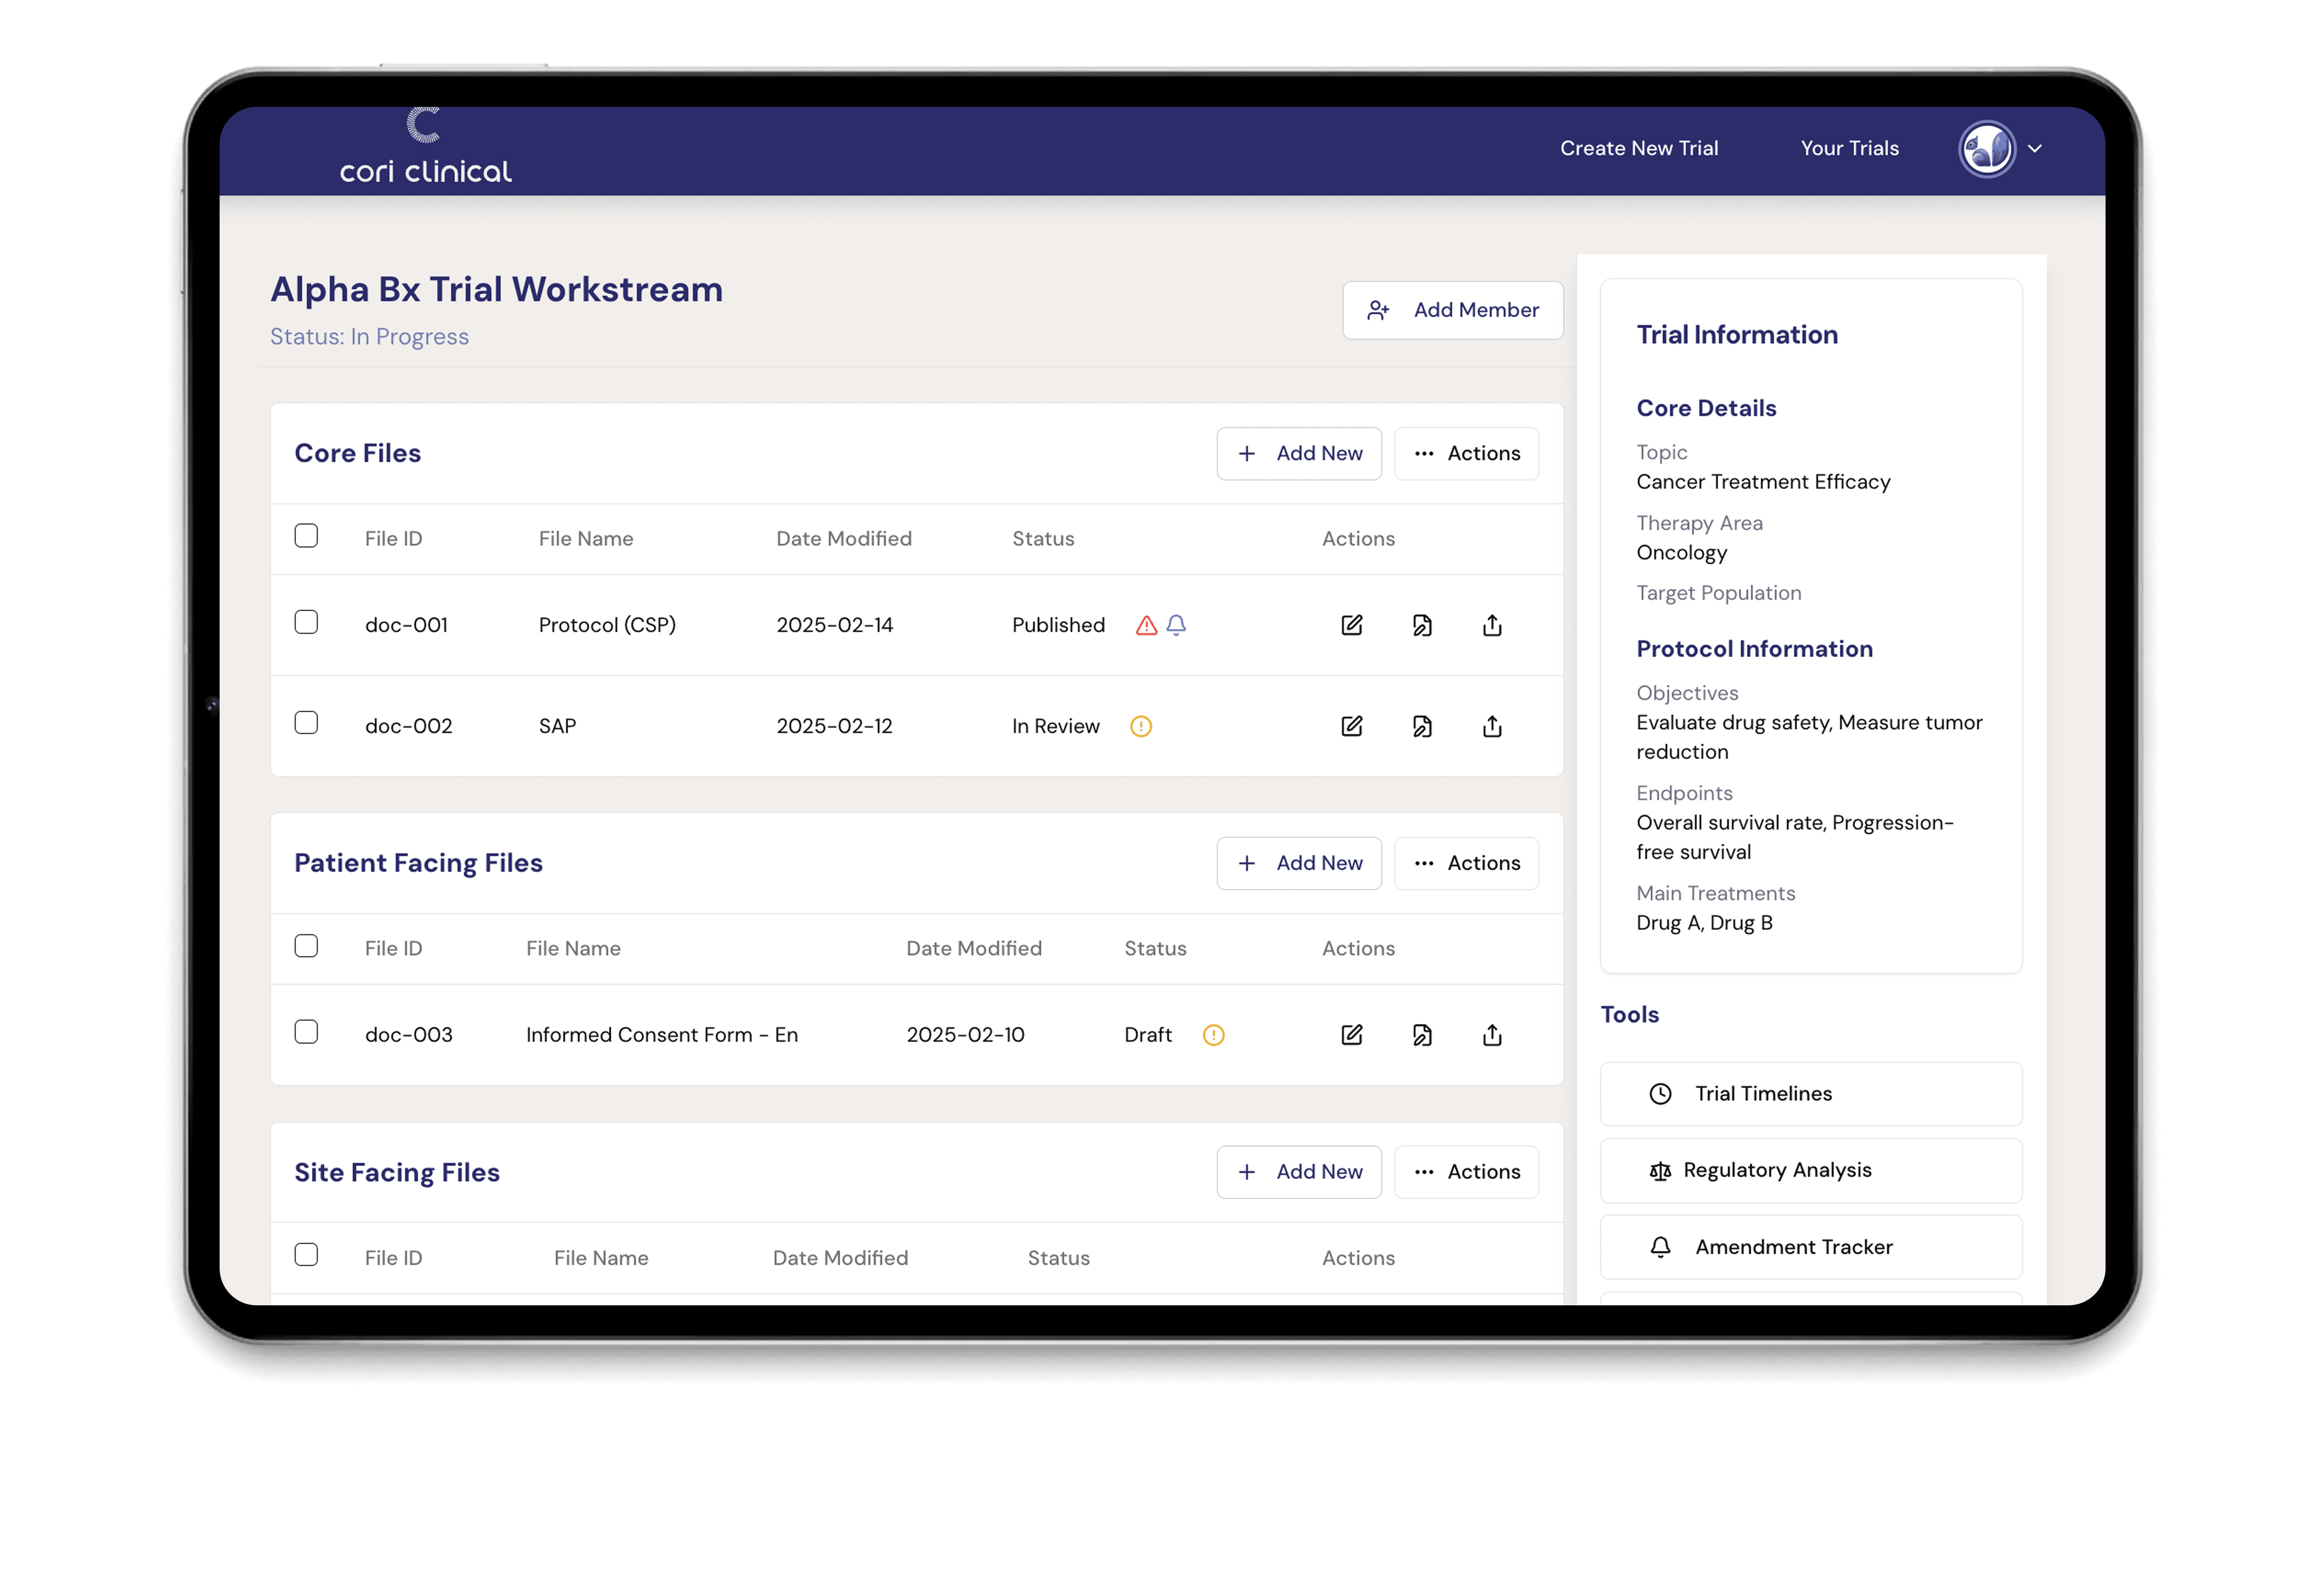Click the Published status text
Image resolution: width=2324 pixels, height=1591 pixels.
pyautogui.click(x=1058, y=626)
